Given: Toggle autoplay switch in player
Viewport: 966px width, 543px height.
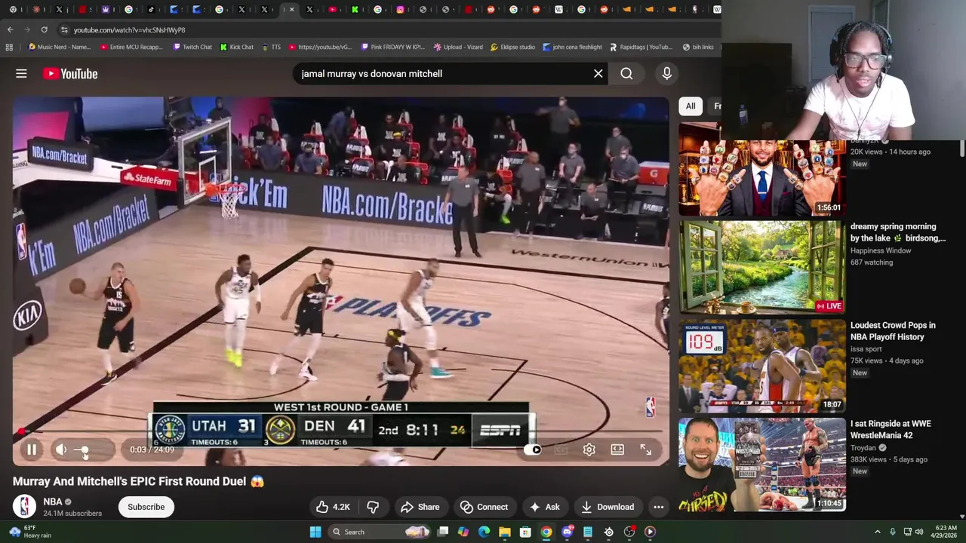Looking at the screenshot, I should tap(534, 449).
